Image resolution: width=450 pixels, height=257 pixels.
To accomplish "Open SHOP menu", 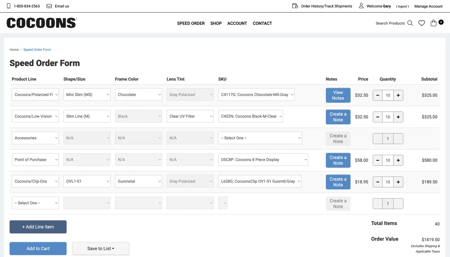I will click(x=216, y=23).
